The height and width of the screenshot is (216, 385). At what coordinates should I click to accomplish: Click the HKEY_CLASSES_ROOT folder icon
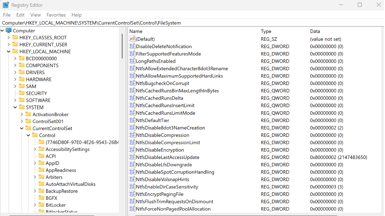click(15, 37)
